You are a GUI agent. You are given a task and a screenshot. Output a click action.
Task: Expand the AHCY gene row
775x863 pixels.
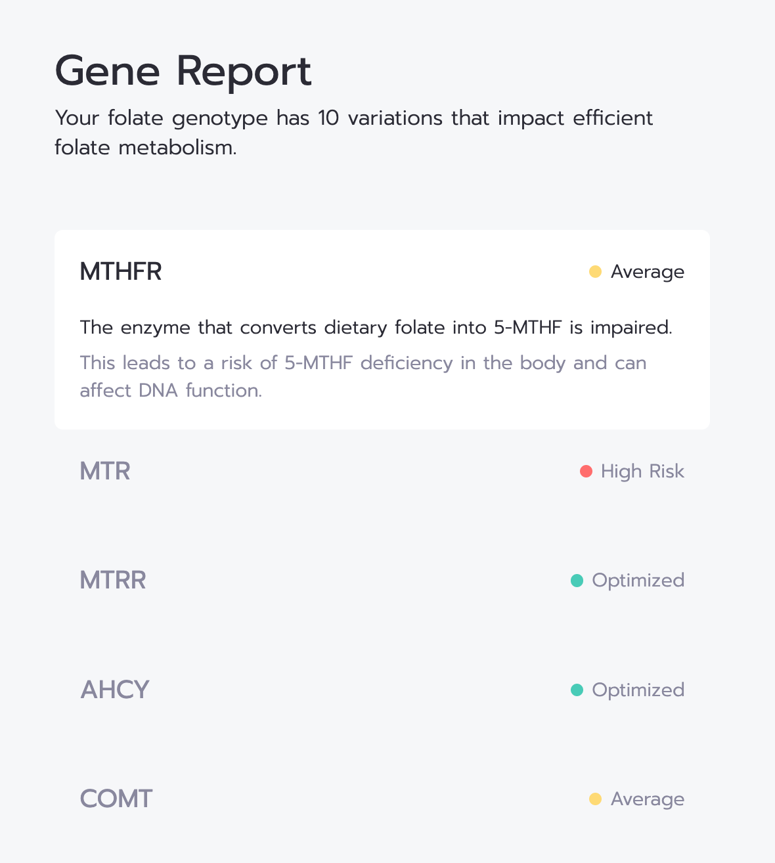coord(115,690)
